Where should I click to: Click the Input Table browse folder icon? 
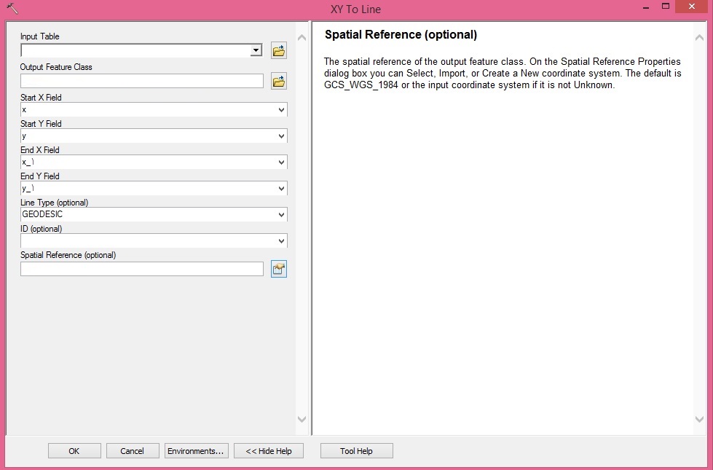click(x=279, y=50)
